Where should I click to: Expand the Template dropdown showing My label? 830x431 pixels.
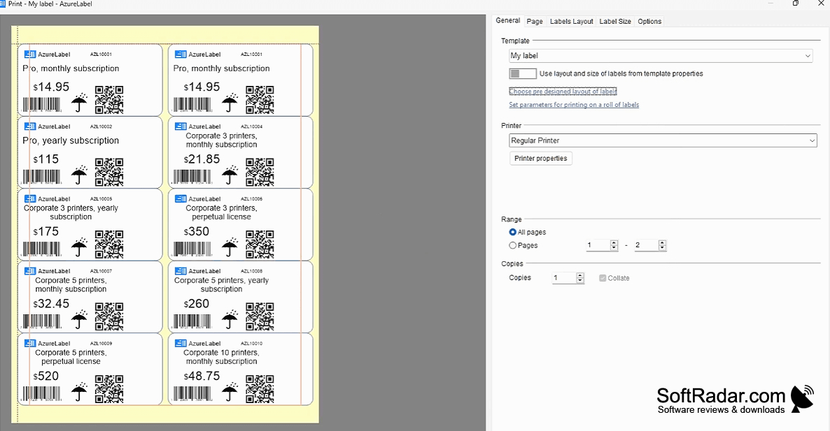(x=661, y=55)
